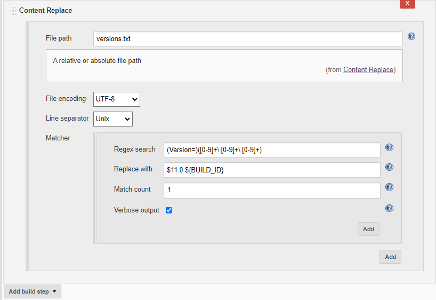Click the Add button inside Matcher

368,229
